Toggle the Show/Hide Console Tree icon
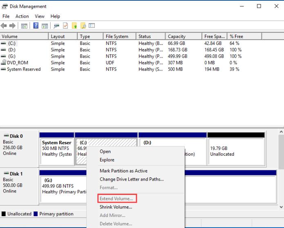This screenshot has height=228, width=284. pos(24,26)
